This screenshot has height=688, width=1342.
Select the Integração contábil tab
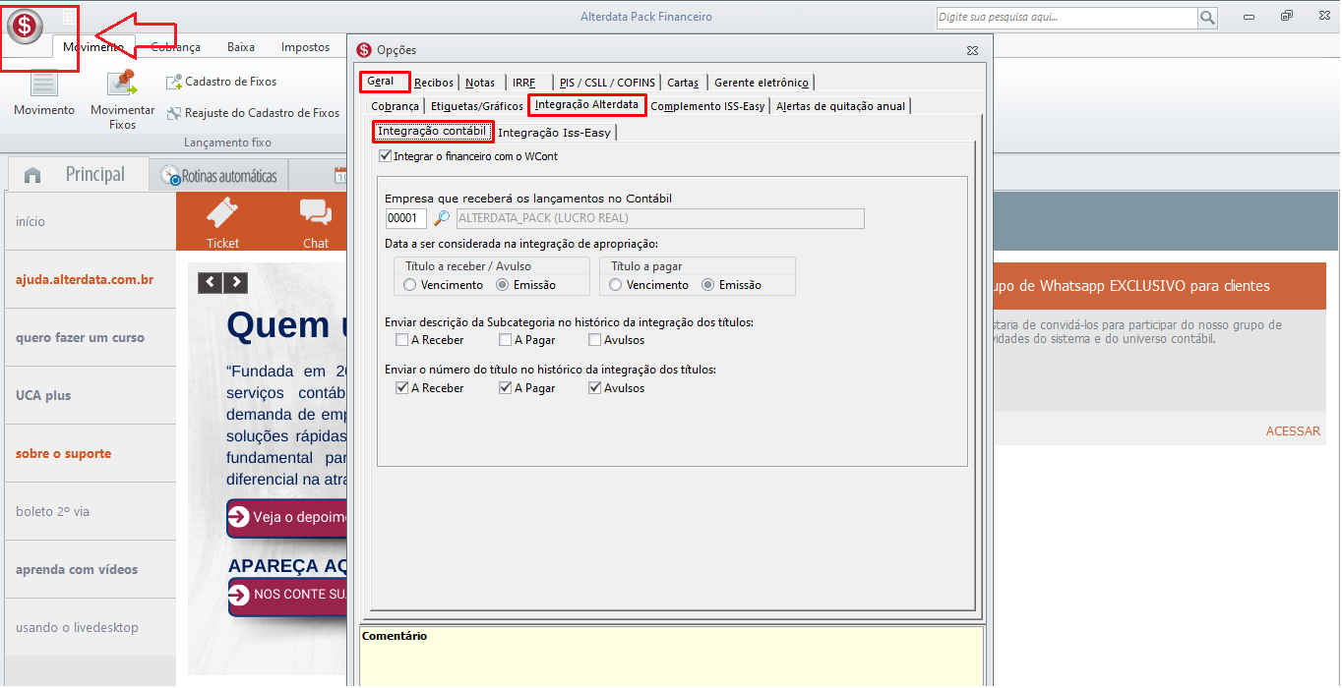point(432,131)
